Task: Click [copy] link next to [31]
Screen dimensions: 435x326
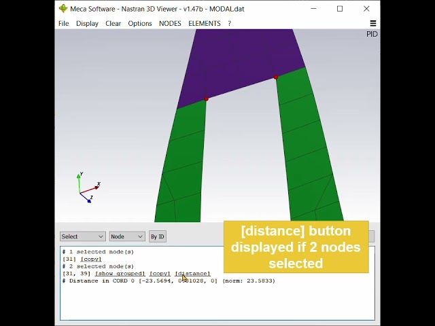Action: (91, 259)
